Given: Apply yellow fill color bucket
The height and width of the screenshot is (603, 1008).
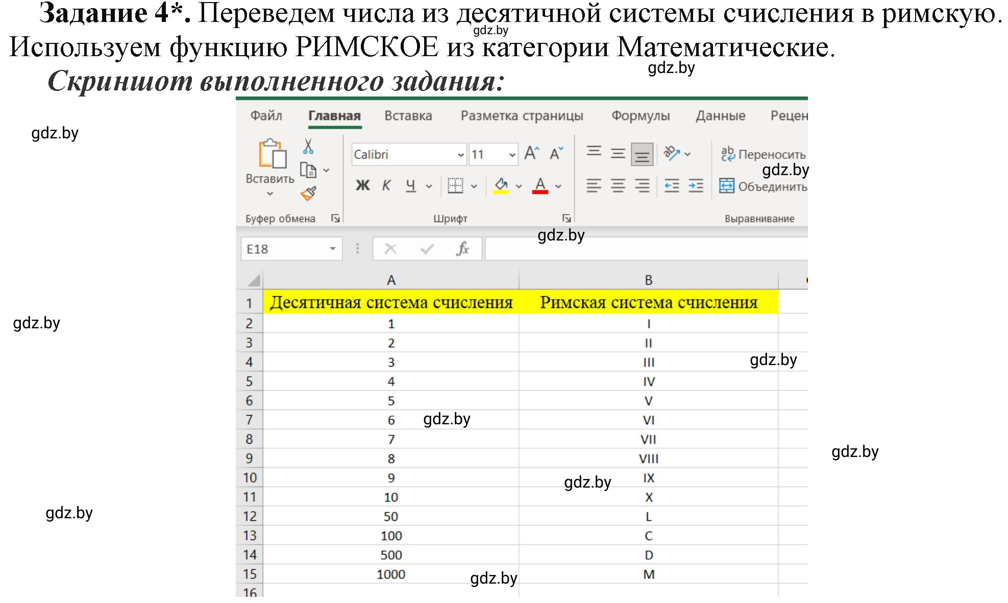Looking at the screenshot, I should [501, 186].
